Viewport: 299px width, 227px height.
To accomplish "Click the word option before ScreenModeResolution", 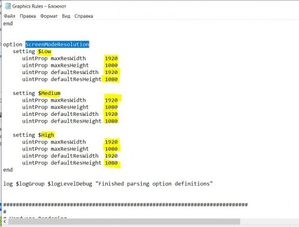I will click(13, 44).
